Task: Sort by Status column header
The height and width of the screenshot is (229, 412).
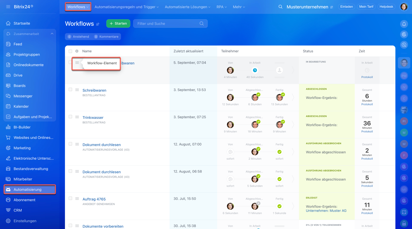Action: 308,51
